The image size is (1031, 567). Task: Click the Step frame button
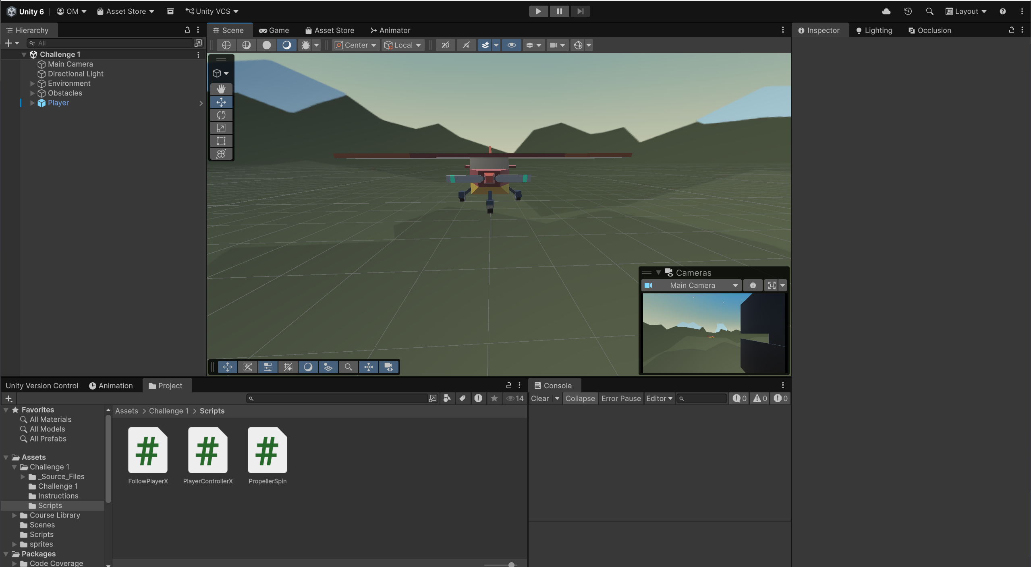pos(580,11)
